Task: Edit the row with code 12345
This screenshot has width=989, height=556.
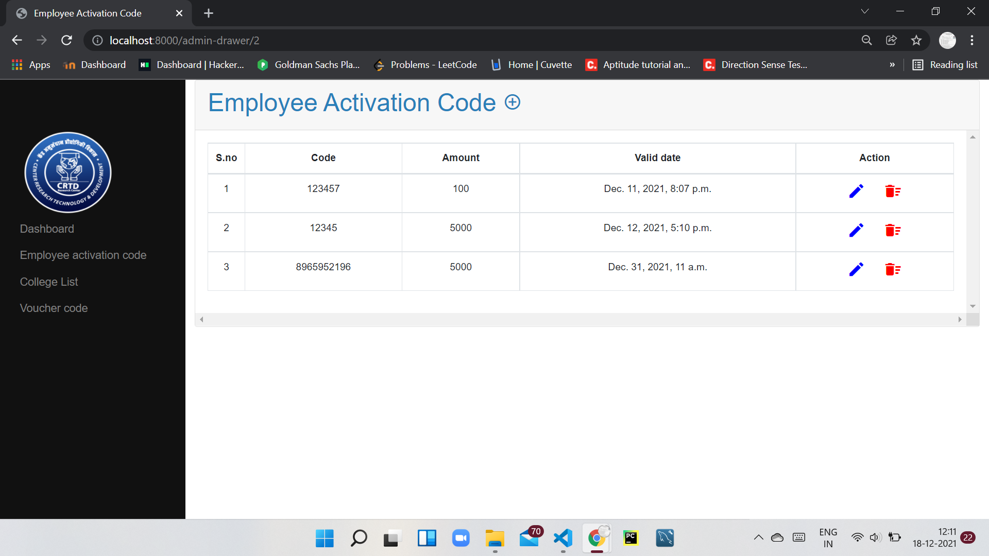Action: [856, 230]
